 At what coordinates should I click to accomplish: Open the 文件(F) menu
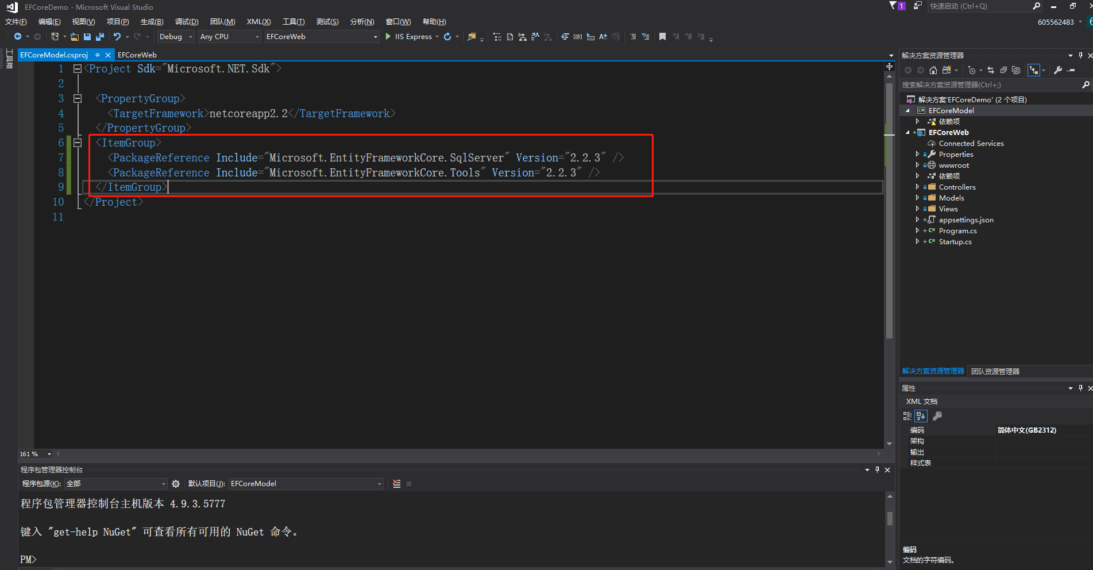point(16,22)
